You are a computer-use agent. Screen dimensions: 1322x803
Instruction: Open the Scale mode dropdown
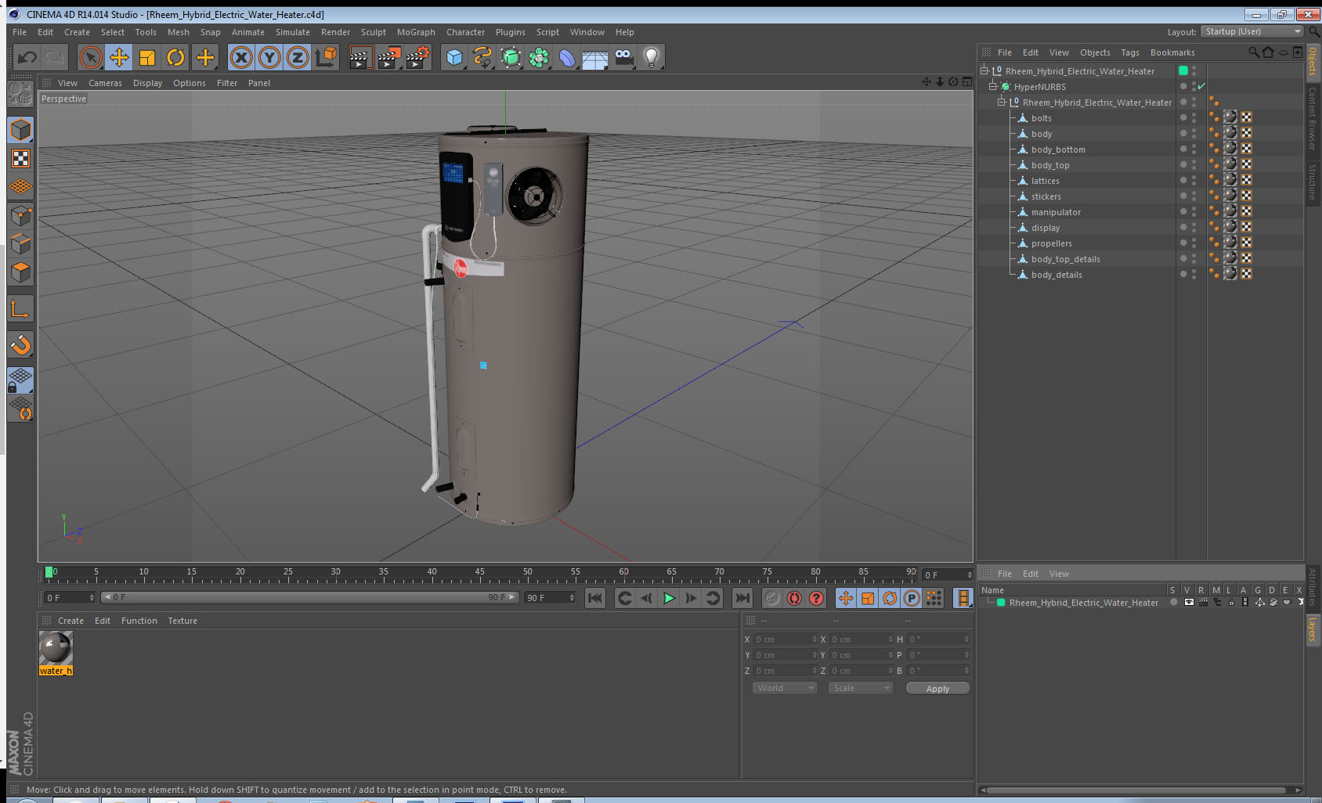[x=861, y=688]
